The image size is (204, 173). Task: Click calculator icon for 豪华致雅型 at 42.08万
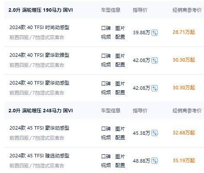click(x=155, y=60)
